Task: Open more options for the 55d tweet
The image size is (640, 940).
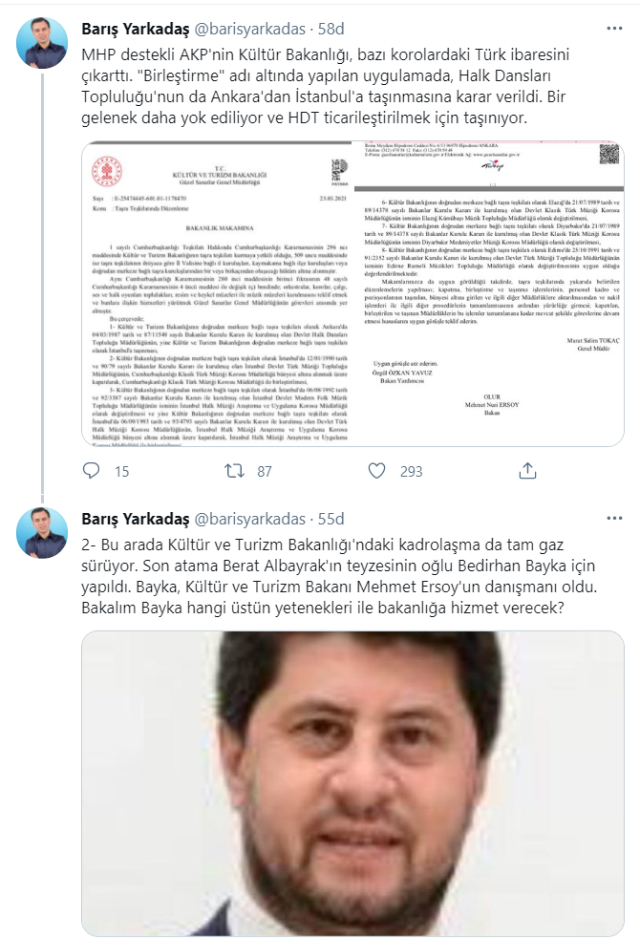Action: 614,518
